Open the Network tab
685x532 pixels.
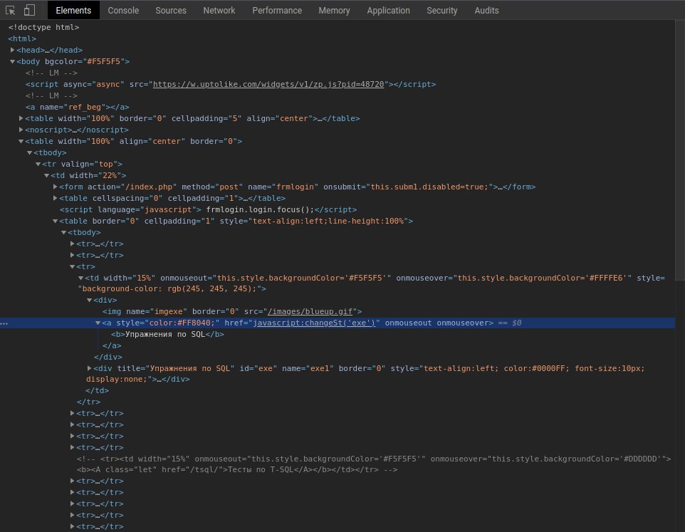click(x=219, y=11)
